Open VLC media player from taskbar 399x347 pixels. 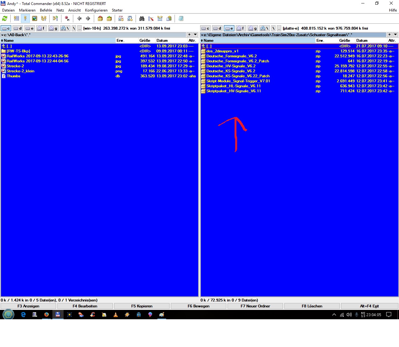[x=115, y=315]
